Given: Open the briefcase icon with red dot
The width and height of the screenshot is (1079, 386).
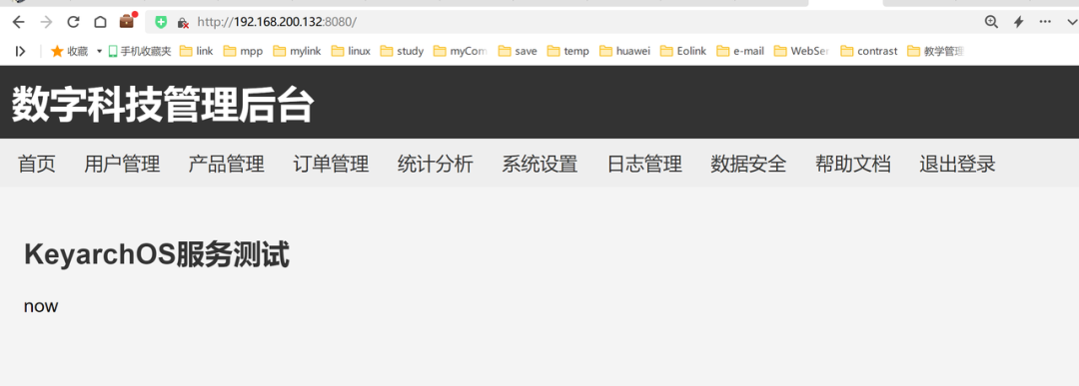Looking at the screenshot, I should coord(128,21).
